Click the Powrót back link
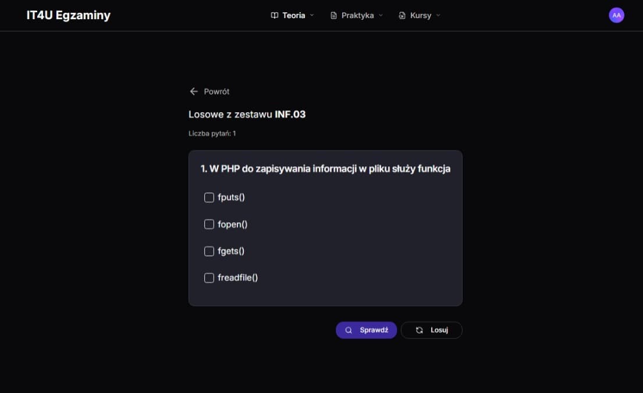Image resolution: width=643 pixels, height=393 pixels. pyautogui.click(x=216, y=91)
